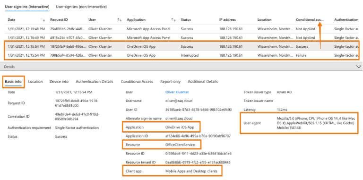The height and width of the screenshot is (180, 363).
Task: Click username value oliver@zaq.cloud
Action: point(179,101)
